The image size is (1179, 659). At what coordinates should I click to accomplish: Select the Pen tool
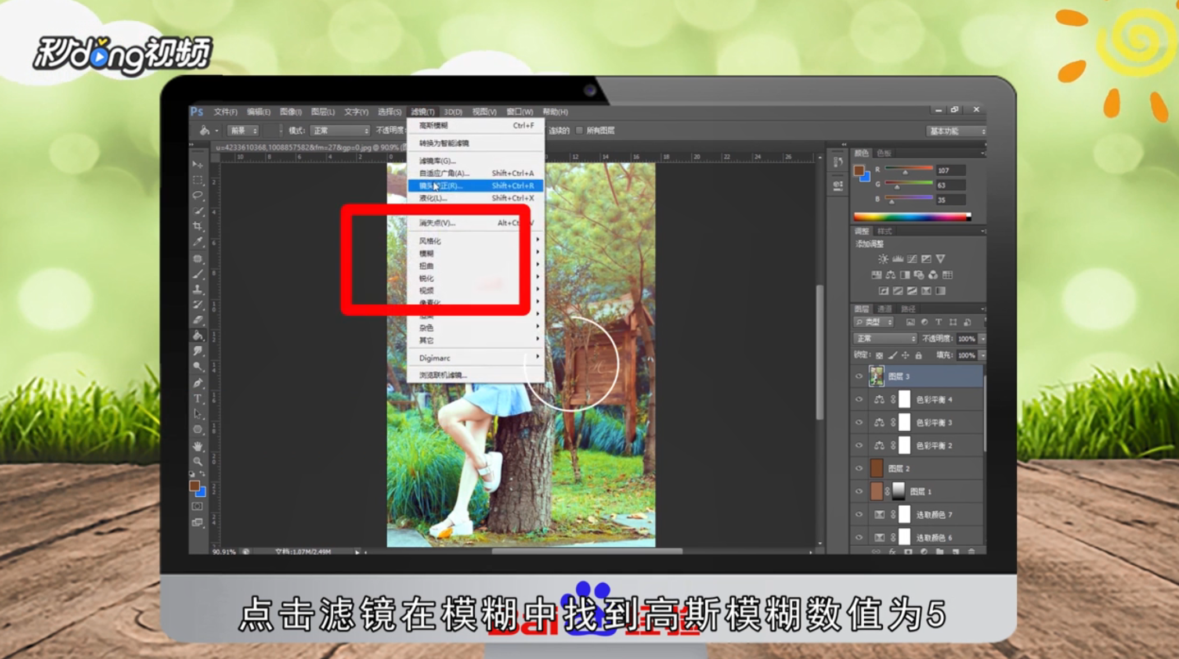pos(198,383)
